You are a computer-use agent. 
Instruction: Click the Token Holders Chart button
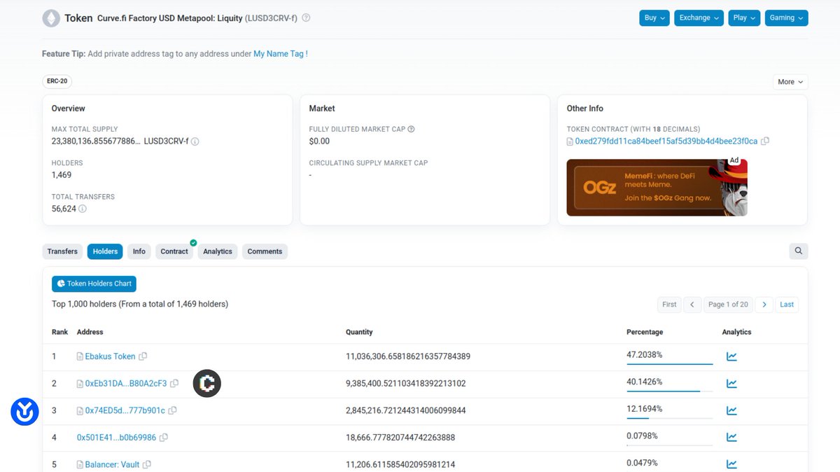94,284
